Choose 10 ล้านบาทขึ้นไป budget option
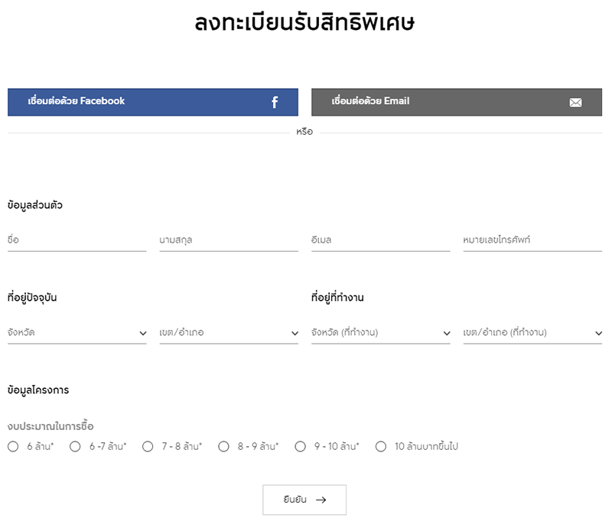The image size is (612, 528). coord(381,446)
